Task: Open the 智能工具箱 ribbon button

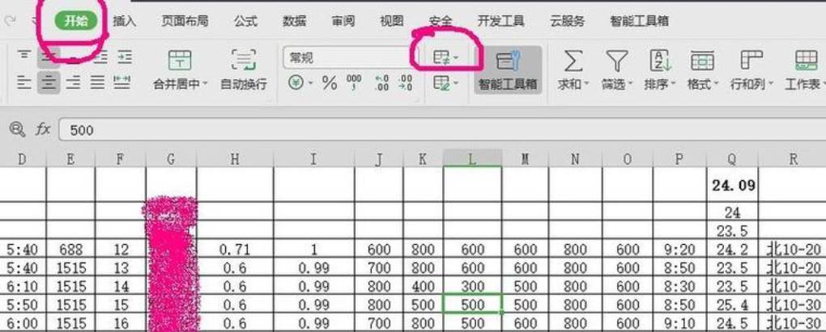Action: [x=508, y=69]
